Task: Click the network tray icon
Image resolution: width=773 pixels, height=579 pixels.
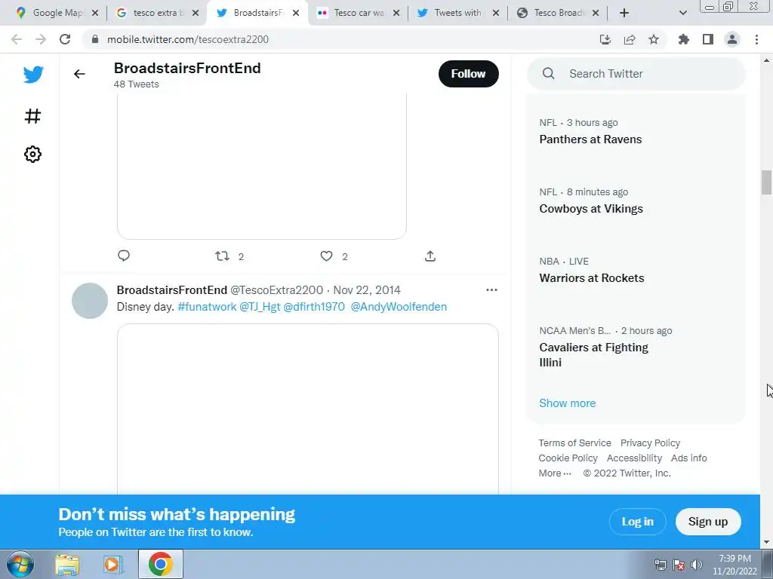Action: [661, 564]
